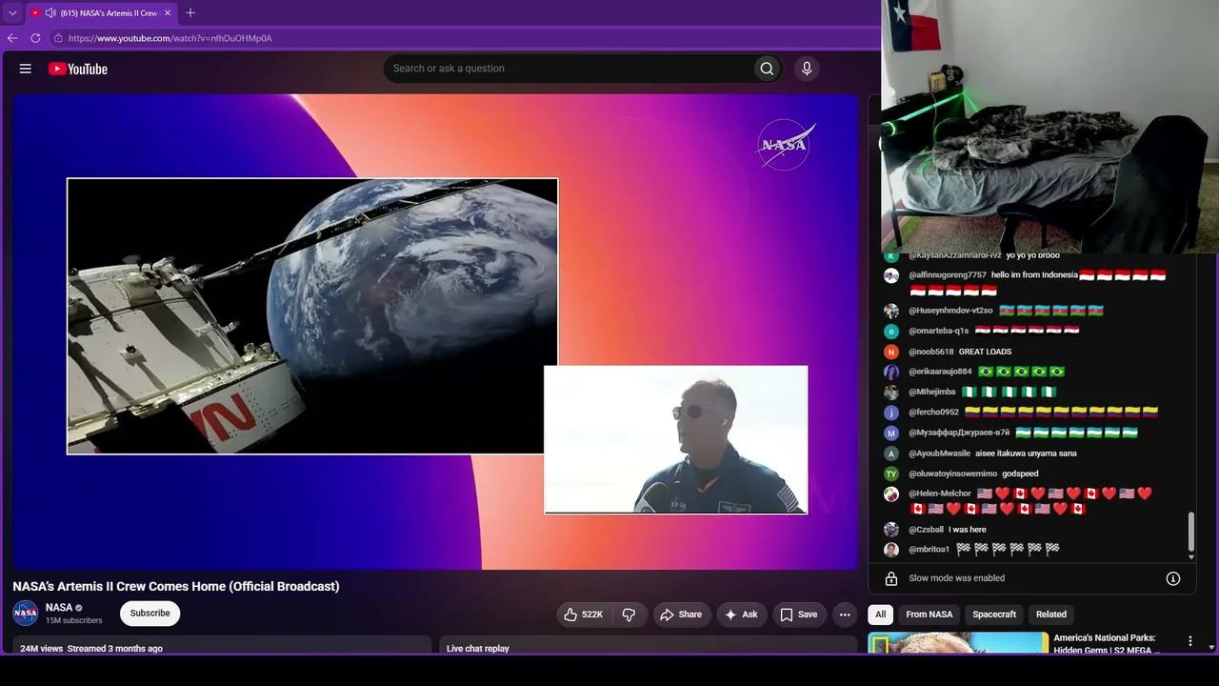
Task: Click avatar of @alfinnugoreng7757 in chat
Action: (x=891, y=275)
